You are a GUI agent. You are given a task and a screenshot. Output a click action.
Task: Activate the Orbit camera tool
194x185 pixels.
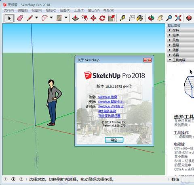(x=151, y=18)
